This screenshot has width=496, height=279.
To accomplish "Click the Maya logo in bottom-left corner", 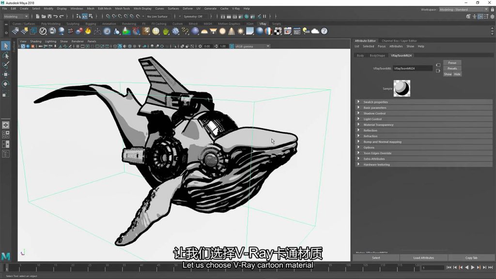I will pyautogui.click(x=6, y=256).
